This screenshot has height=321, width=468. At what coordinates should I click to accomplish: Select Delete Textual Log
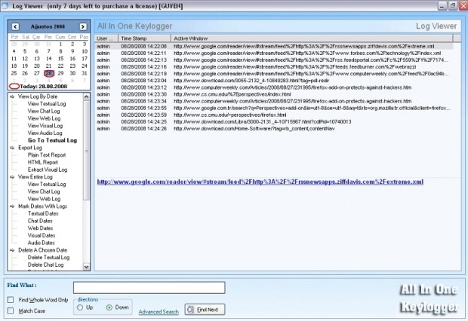(x=48, y=257)
